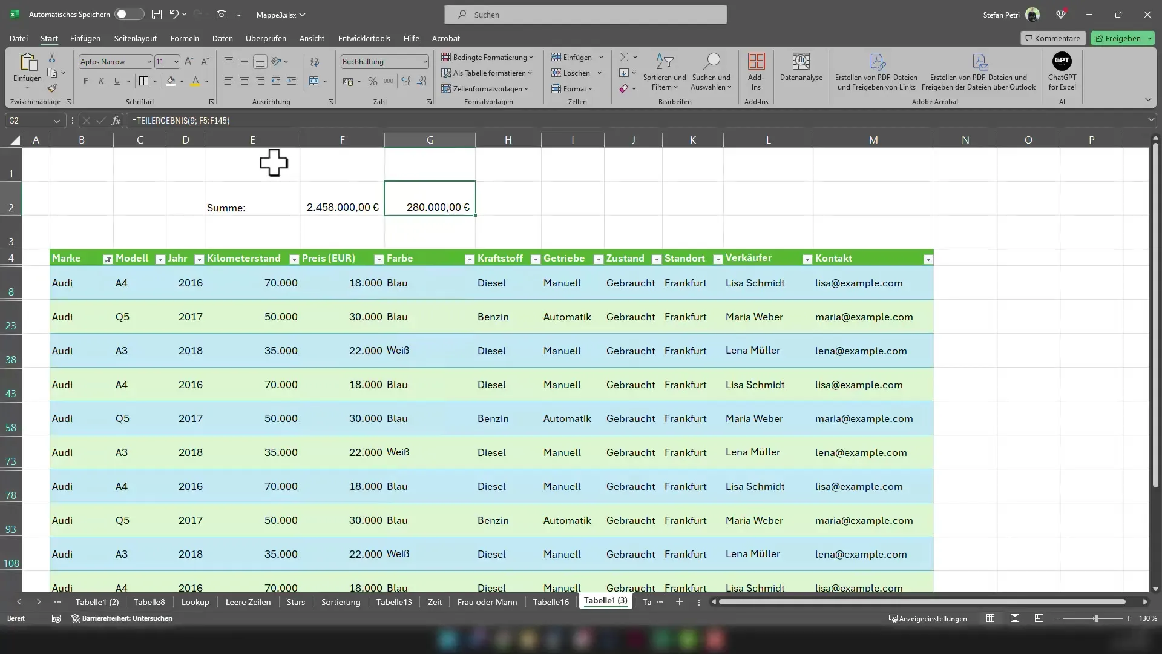Click the Formeln ribbon tab
This screenshot has height=654, width=1162.
pyautogui.click(x=185, y=38)
